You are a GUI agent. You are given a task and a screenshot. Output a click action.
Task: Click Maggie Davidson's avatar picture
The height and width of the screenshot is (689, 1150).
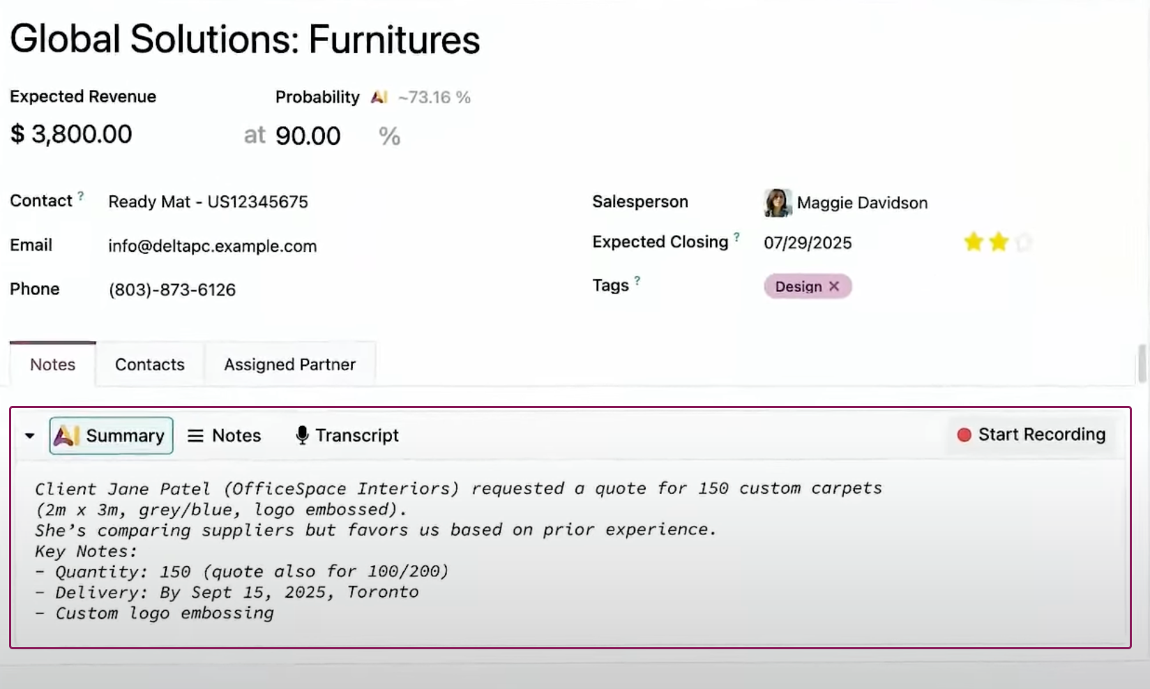pyautogui.click(x=777, y=203)
